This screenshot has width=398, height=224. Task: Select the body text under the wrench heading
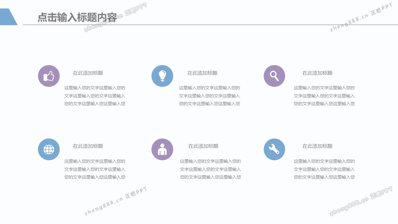click(324, 169)
